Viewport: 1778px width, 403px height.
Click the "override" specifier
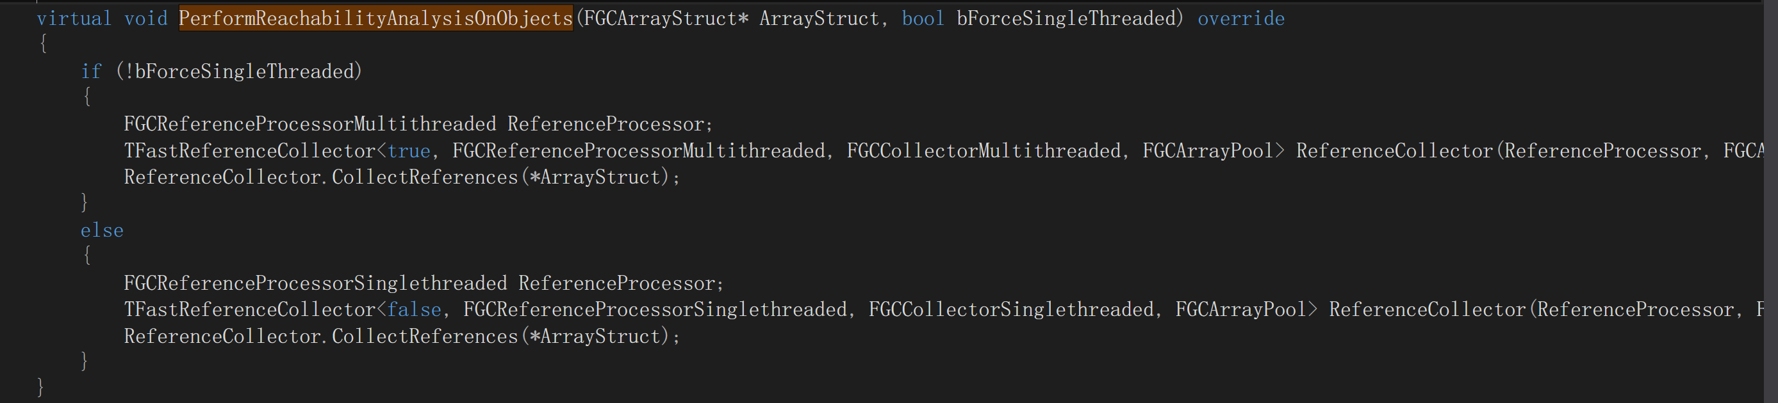pos(1240,19)
